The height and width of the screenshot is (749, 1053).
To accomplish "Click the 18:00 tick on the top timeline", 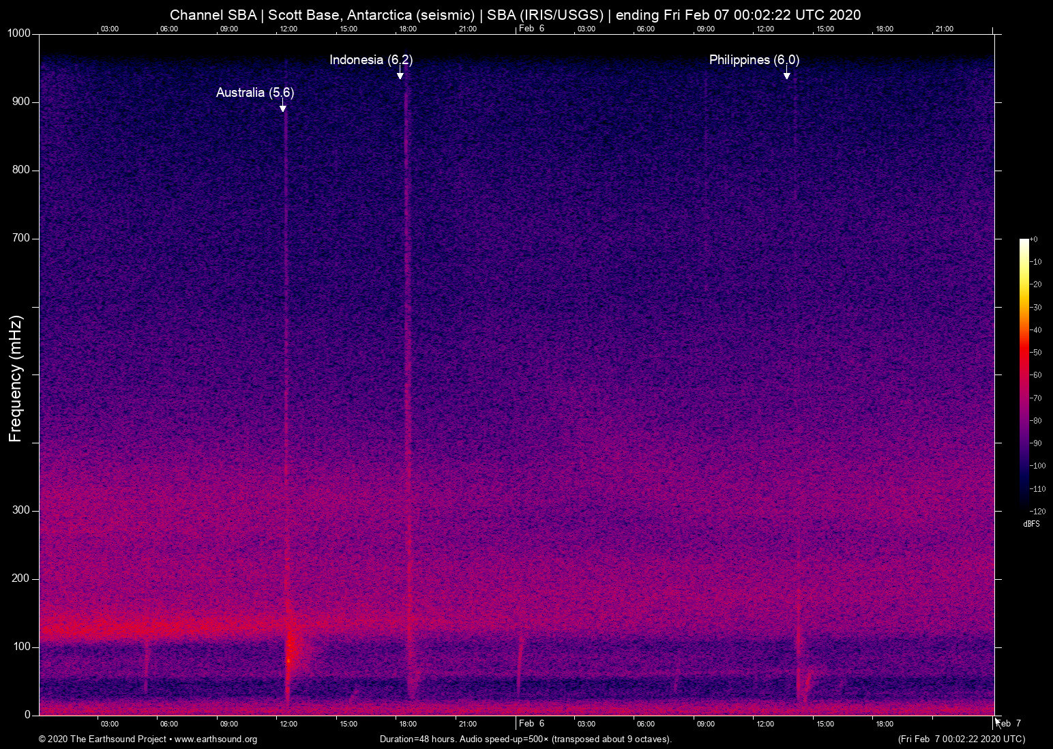I will click(408, 29).
